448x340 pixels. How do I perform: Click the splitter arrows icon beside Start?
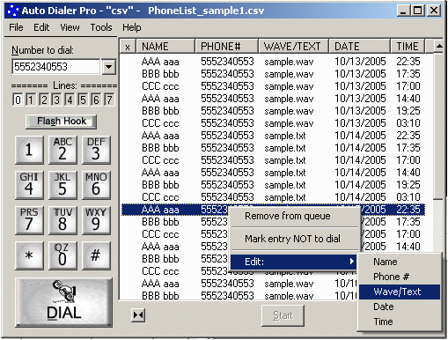(138, 315)
